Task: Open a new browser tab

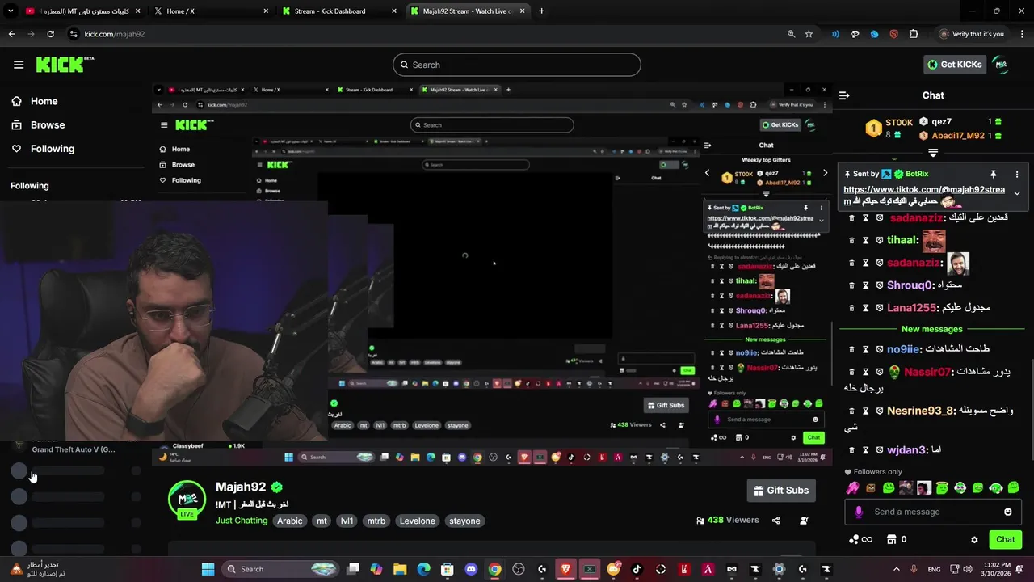Action: (x=541, y=11)
